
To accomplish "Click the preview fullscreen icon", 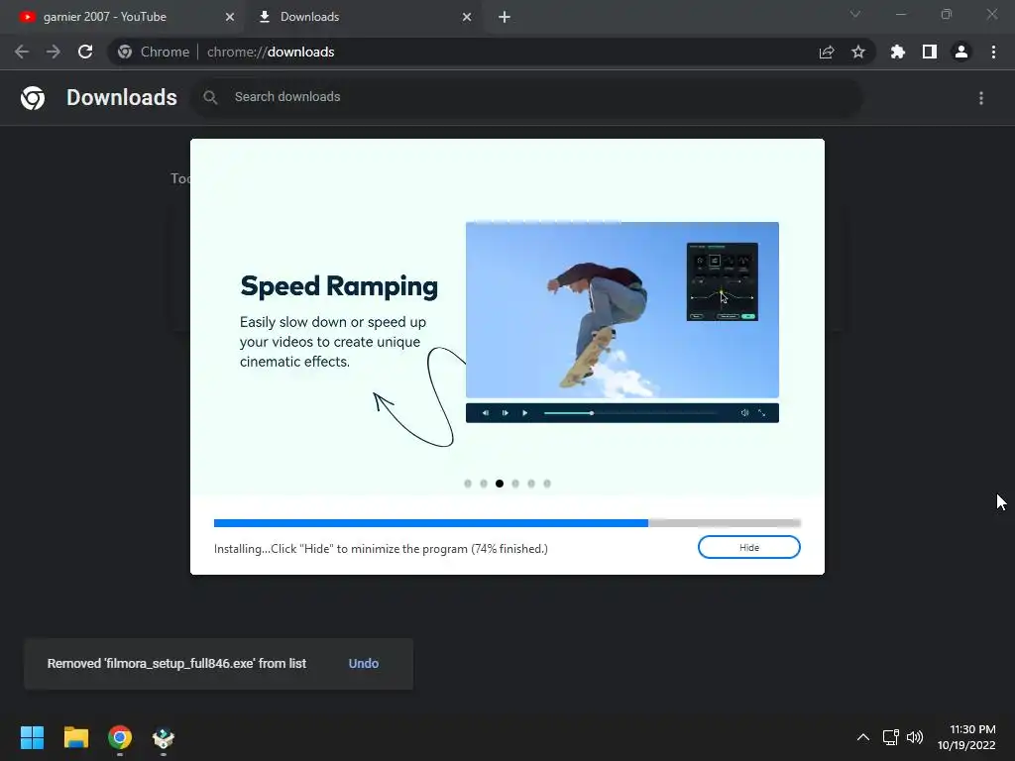I will [x=762, y=413].
